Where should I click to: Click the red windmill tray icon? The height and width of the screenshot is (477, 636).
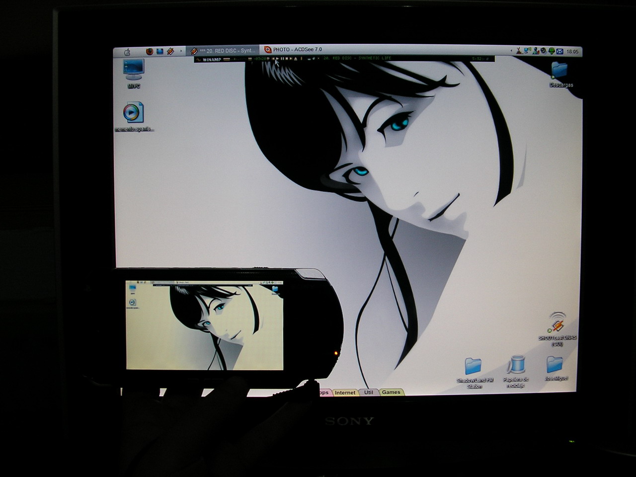[519, 51]
